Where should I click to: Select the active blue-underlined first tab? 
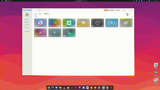pyautogui.click(x=35, y=14)
